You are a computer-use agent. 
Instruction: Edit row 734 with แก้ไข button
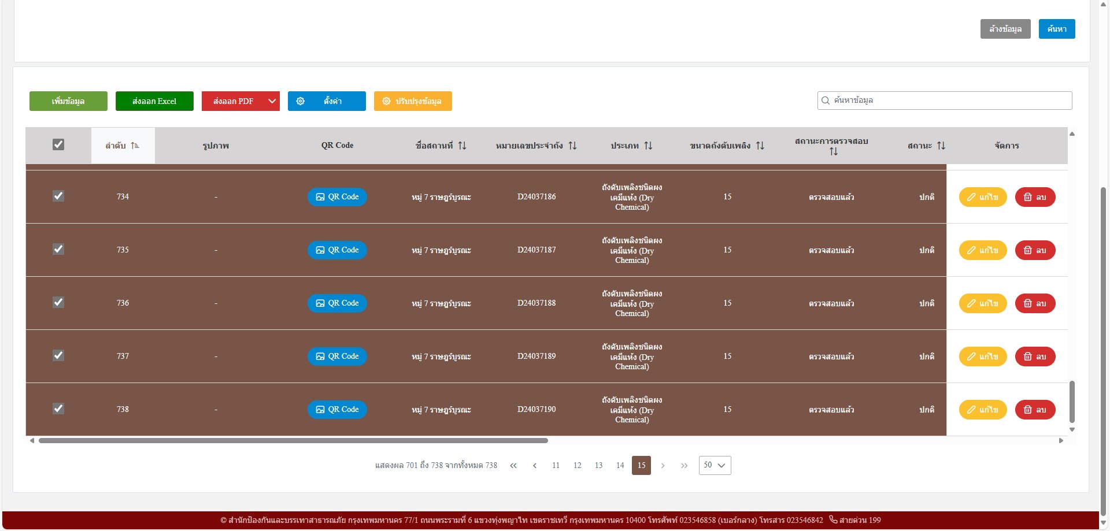[x=983, y=197]
